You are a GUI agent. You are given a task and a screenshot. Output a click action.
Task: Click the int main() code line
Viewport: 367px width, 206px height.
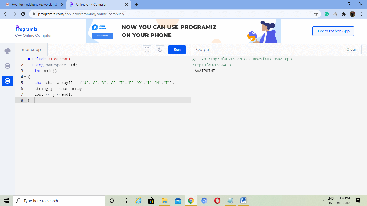coord(46,71)
